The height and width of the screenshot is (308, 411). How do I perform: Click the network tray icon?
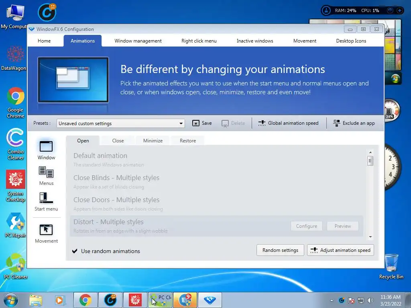pyautogui.click(x=361, y=300)
